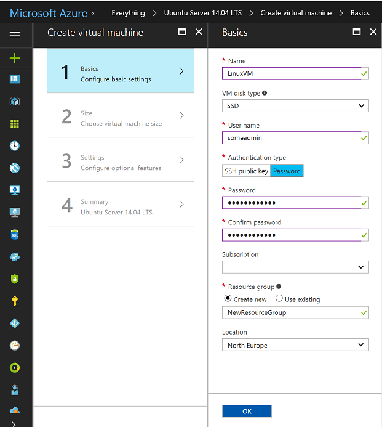Open Cost management green circle icon
382x427 pixels.
[15, 368]
